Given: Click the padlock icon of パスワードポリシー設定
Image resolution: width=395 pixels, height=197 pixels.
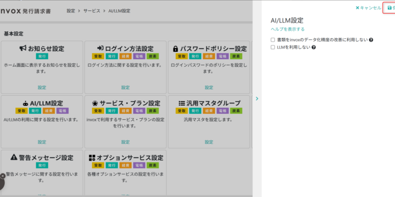Looking at the screenshot, I should (176, 48).
